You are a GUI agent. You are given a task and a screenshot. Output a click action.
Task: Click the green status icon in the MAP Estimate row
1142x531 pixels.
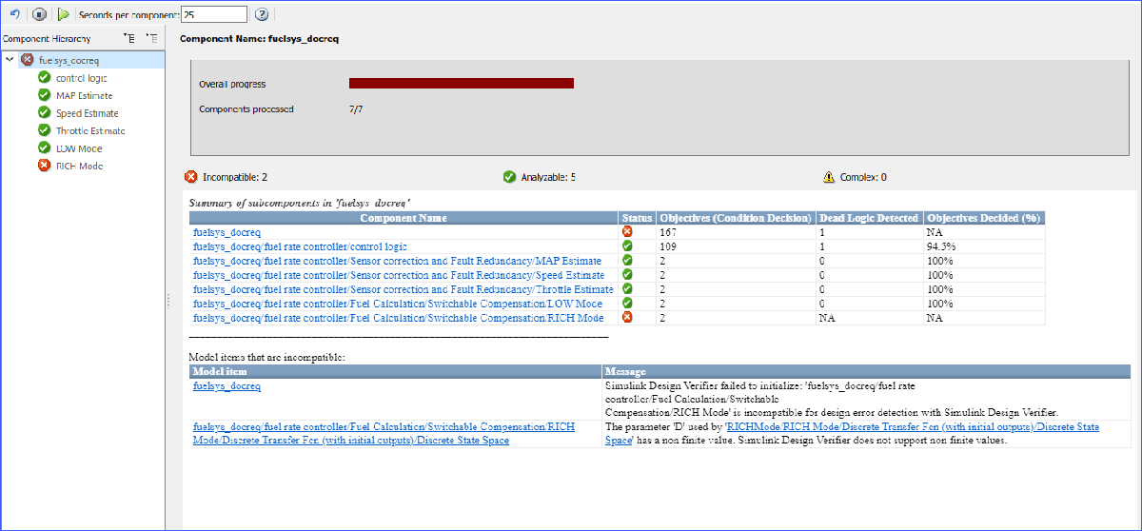click(x=627, y=261)
